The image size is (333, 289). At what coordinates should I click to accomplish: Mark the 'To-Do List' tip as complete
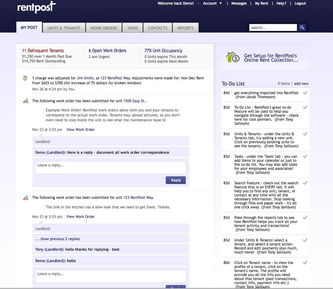pyautogui.click(x=305, y=107)
